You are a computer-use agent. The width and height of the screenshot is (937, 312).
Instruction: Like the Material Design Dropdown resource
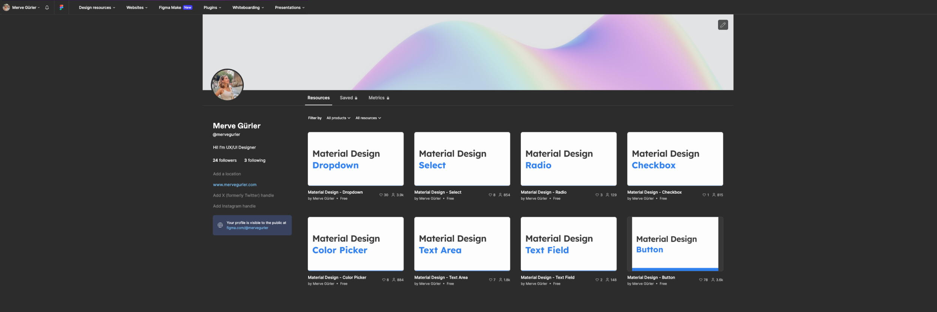click(381, 195)
